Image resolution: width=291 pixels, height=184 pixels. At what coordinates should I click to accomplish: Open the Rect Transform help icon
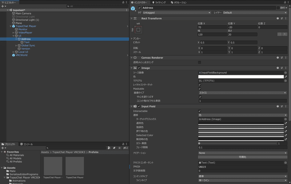[x=278, y=18]
